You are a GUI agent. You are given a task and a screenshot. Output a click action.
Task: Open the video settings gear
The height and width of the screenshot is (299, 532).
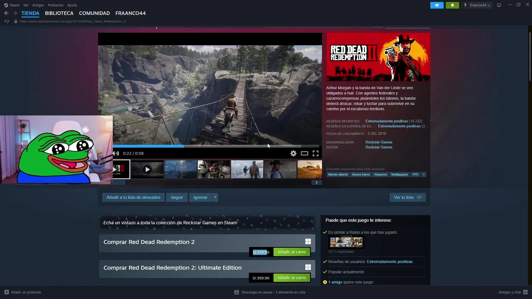pos(293,153)
